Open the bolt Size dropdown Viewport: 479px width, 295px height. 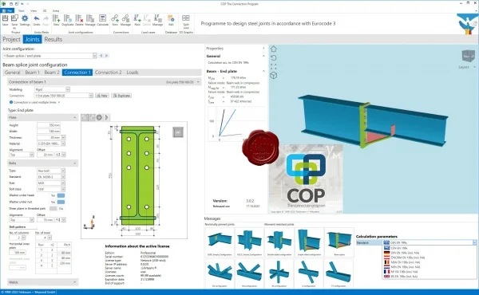51,183
